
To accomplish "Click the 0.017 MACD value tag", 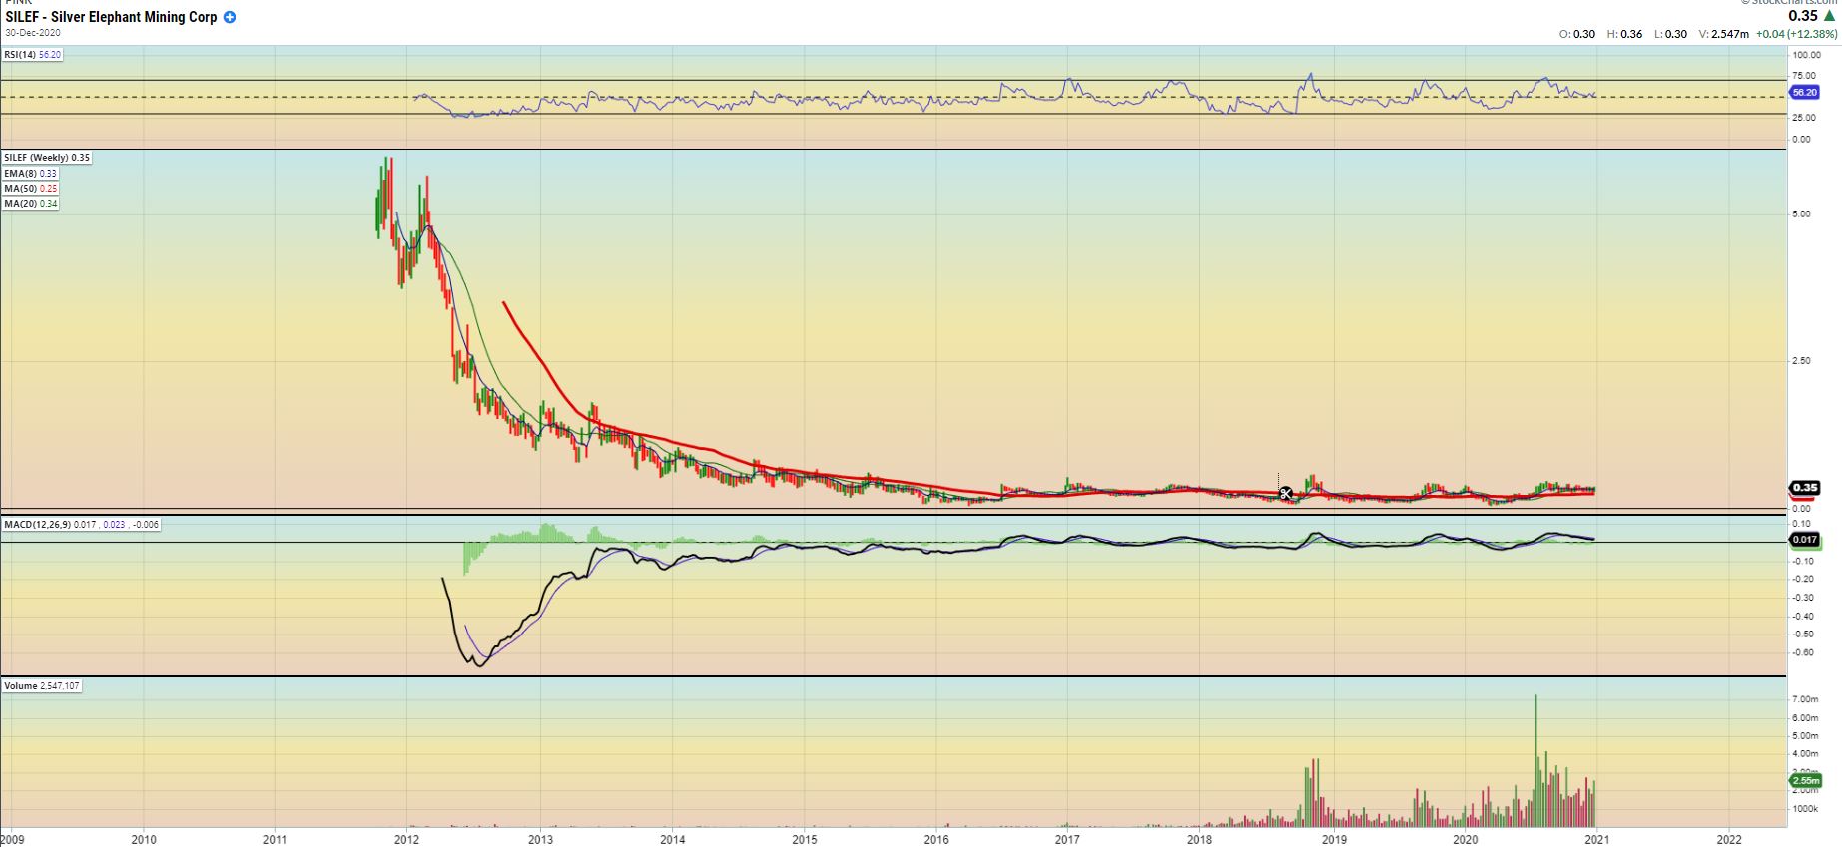I will click(x=1805, y=540).
